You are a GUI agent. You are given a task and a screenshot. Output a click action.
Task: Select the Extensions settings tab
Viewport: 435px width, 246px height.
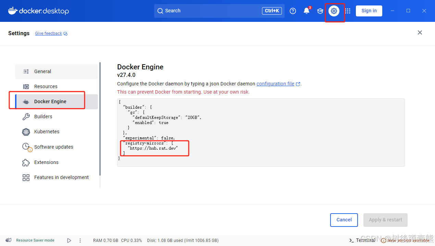(x=57, y=162)
